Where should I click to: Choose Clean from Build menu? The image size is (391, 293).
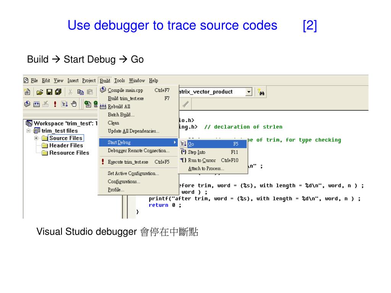pyautogui.click(x=139, y=123)
